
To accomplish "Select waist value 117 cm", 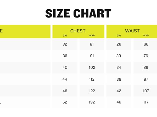I will pos(146,102).
